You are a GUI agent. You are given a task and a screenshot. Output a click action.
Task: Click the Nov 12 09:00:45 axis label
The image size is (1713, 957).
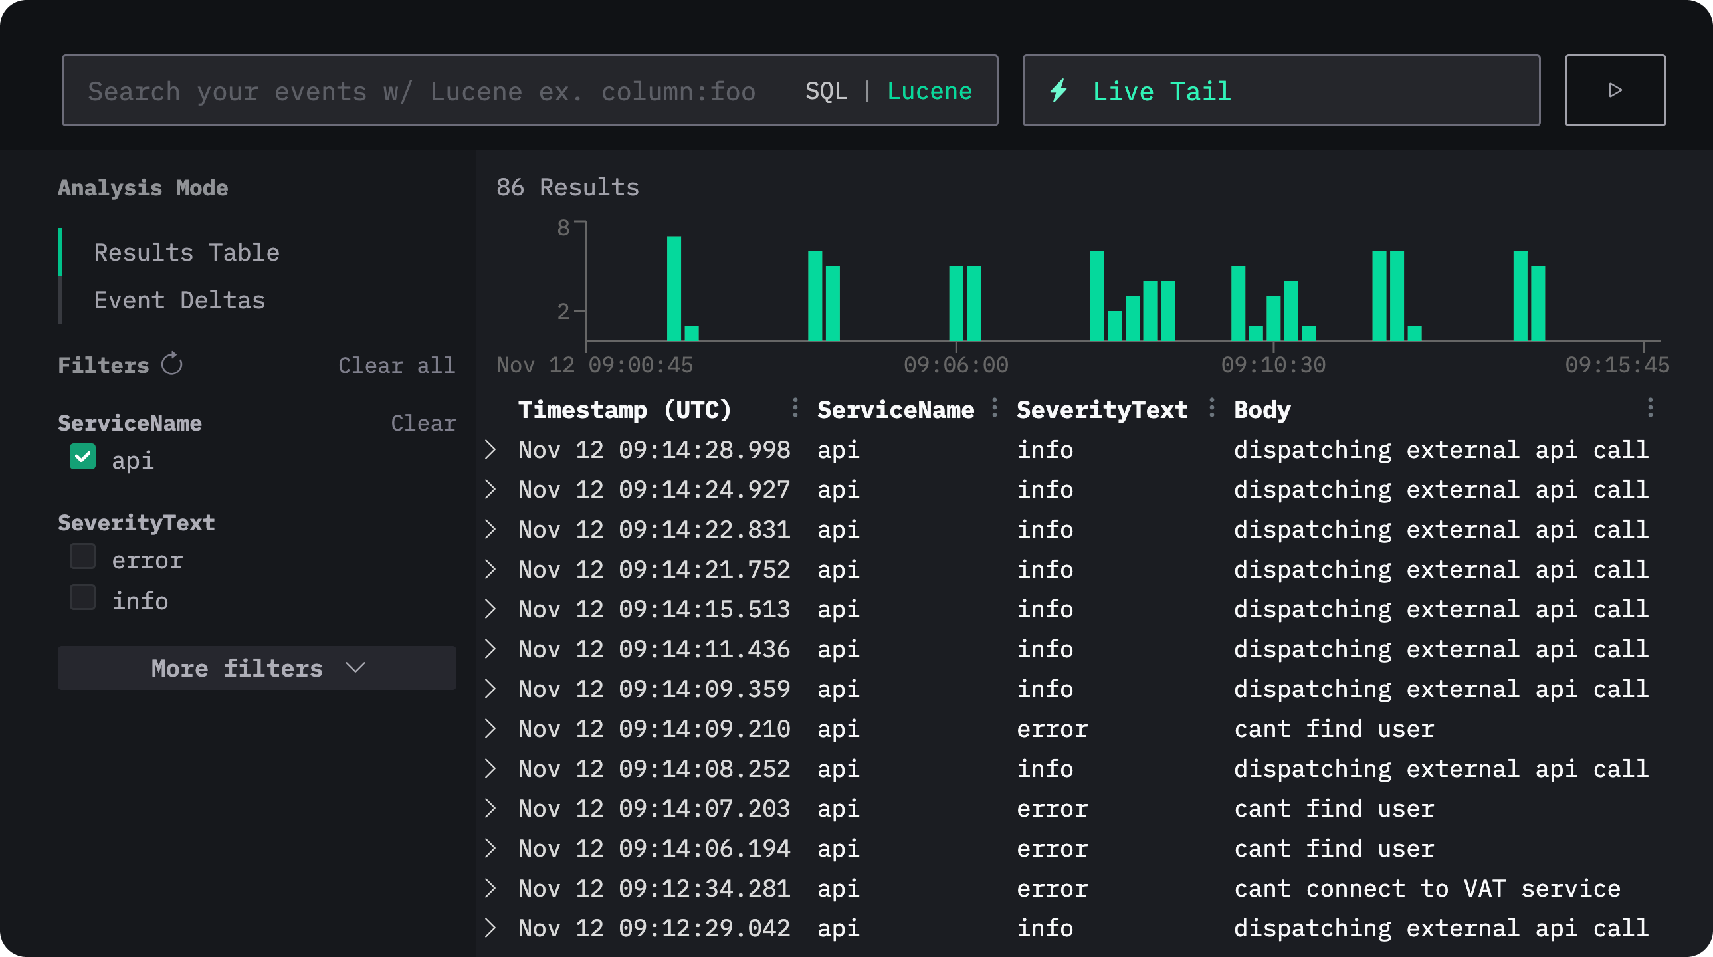pyautogui.click(x=595, y=364)
